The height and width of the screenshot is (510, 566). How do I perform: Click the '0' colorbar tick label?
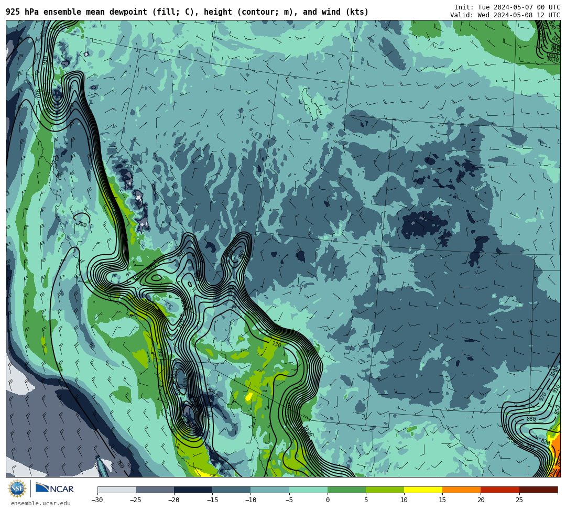(328, 500)
